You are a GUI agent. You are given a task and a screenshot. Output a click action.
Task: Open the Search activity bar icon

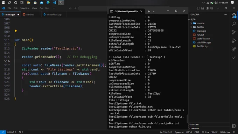click(x=234, y=24)
